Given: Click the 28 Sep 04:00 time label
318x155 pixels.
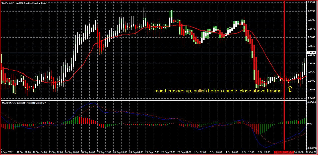Looking at the screenshot, I should click(x=184, y=152).
